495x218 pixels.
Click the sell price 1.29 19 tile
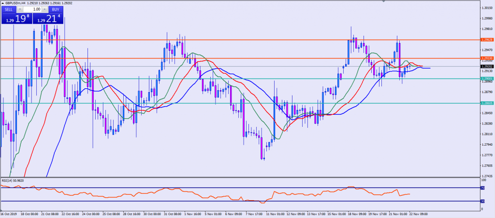coord(16,18)
